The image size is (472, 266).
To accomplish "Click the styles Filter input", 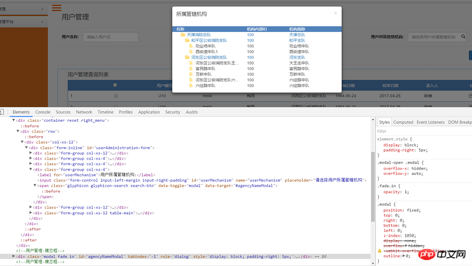I will [424, 131].
